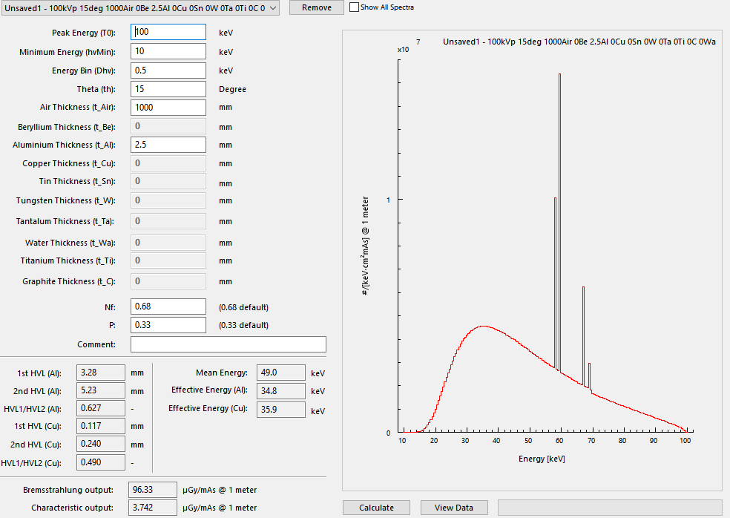This screenshot has width=730, height=518.
Task: Click the P input field
Action: (x=168, y=324)
